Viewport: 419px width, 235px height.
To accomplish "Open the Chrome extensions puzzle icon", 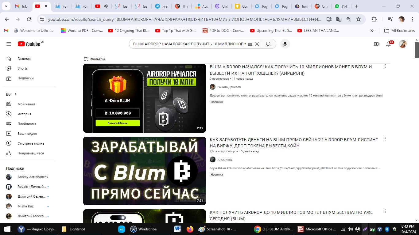I will tap(374, 19).
